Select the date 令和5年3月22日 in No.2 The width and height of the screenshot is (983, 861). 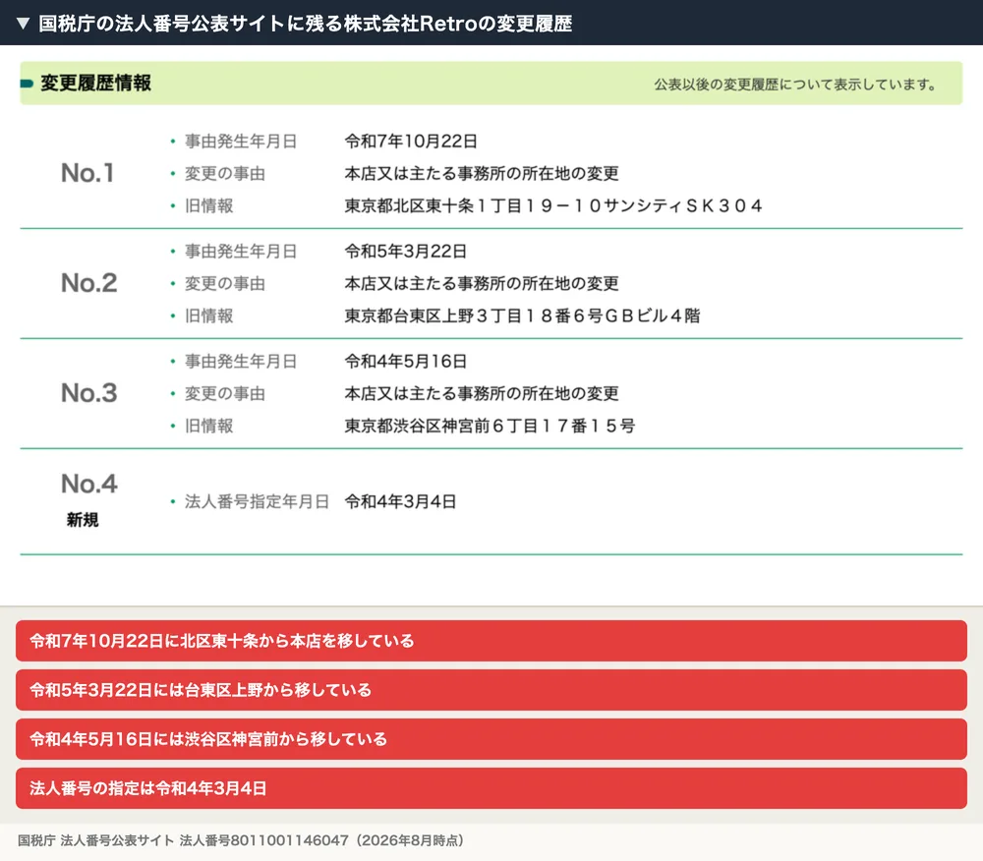[x=406, y=252]
